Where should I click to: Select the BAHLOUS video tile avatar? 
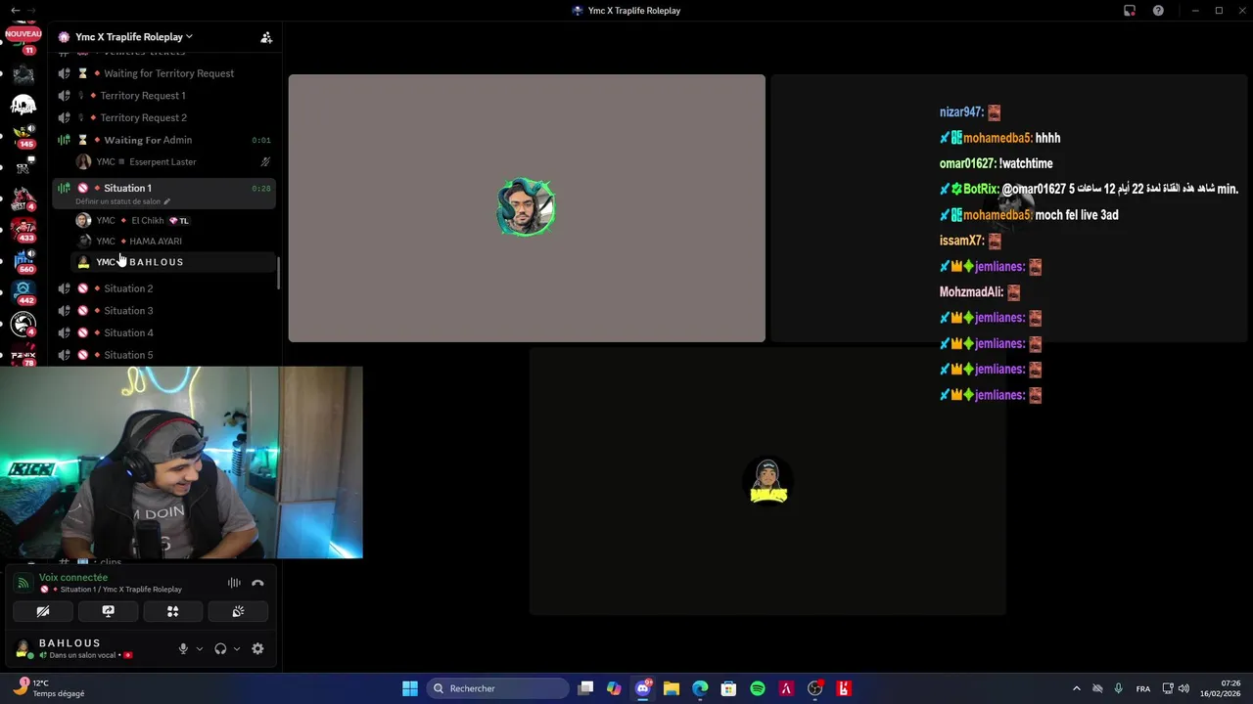pyautogui.click(x=768, y=481)
